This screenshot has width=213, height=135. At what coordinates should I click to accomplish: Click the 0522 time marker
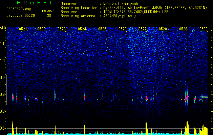(x=41, y=29)
